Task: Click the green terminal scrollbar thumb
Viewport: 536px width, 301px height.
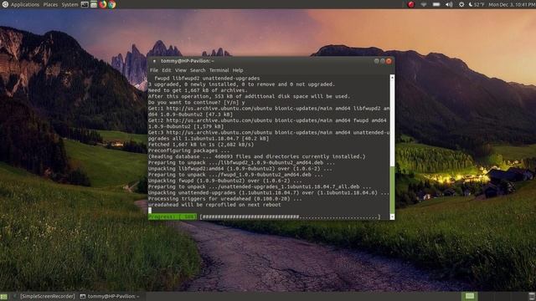Action: (392, 190)
